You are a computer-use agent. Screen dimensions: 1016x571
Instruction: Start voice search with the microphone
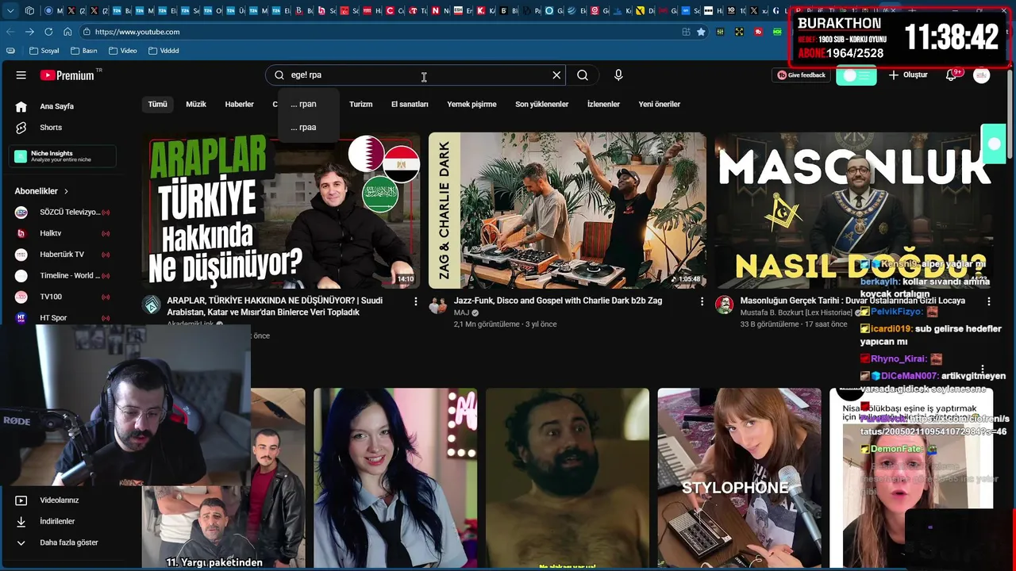click(x=618, y=75)
